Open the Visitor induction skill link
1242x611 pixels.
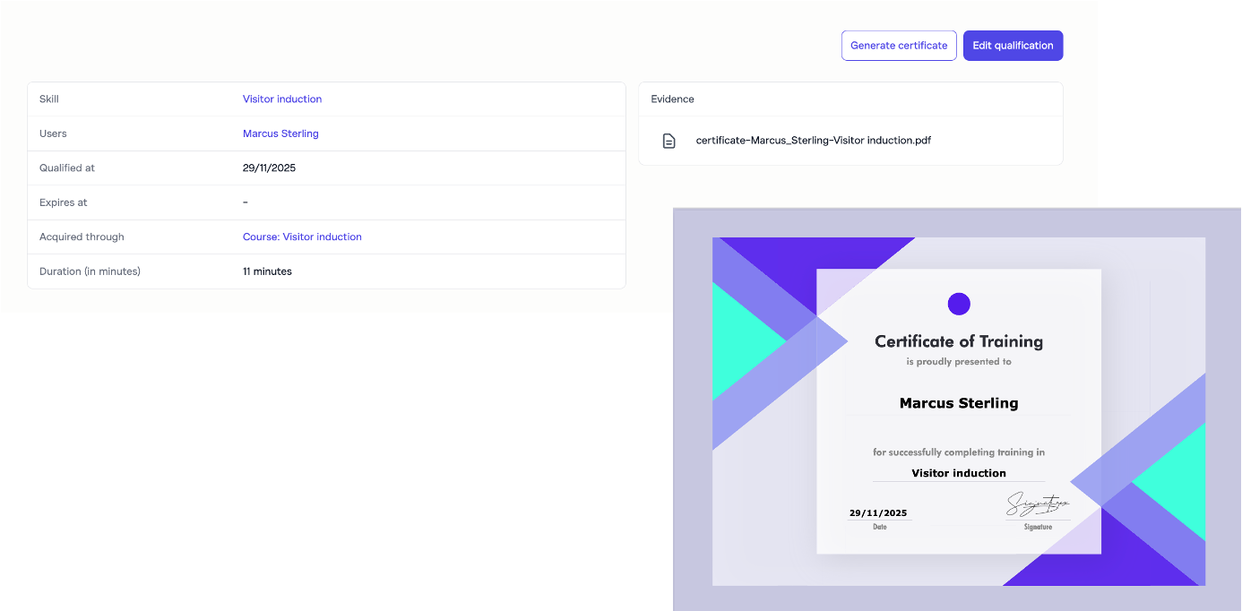(282, 99)
